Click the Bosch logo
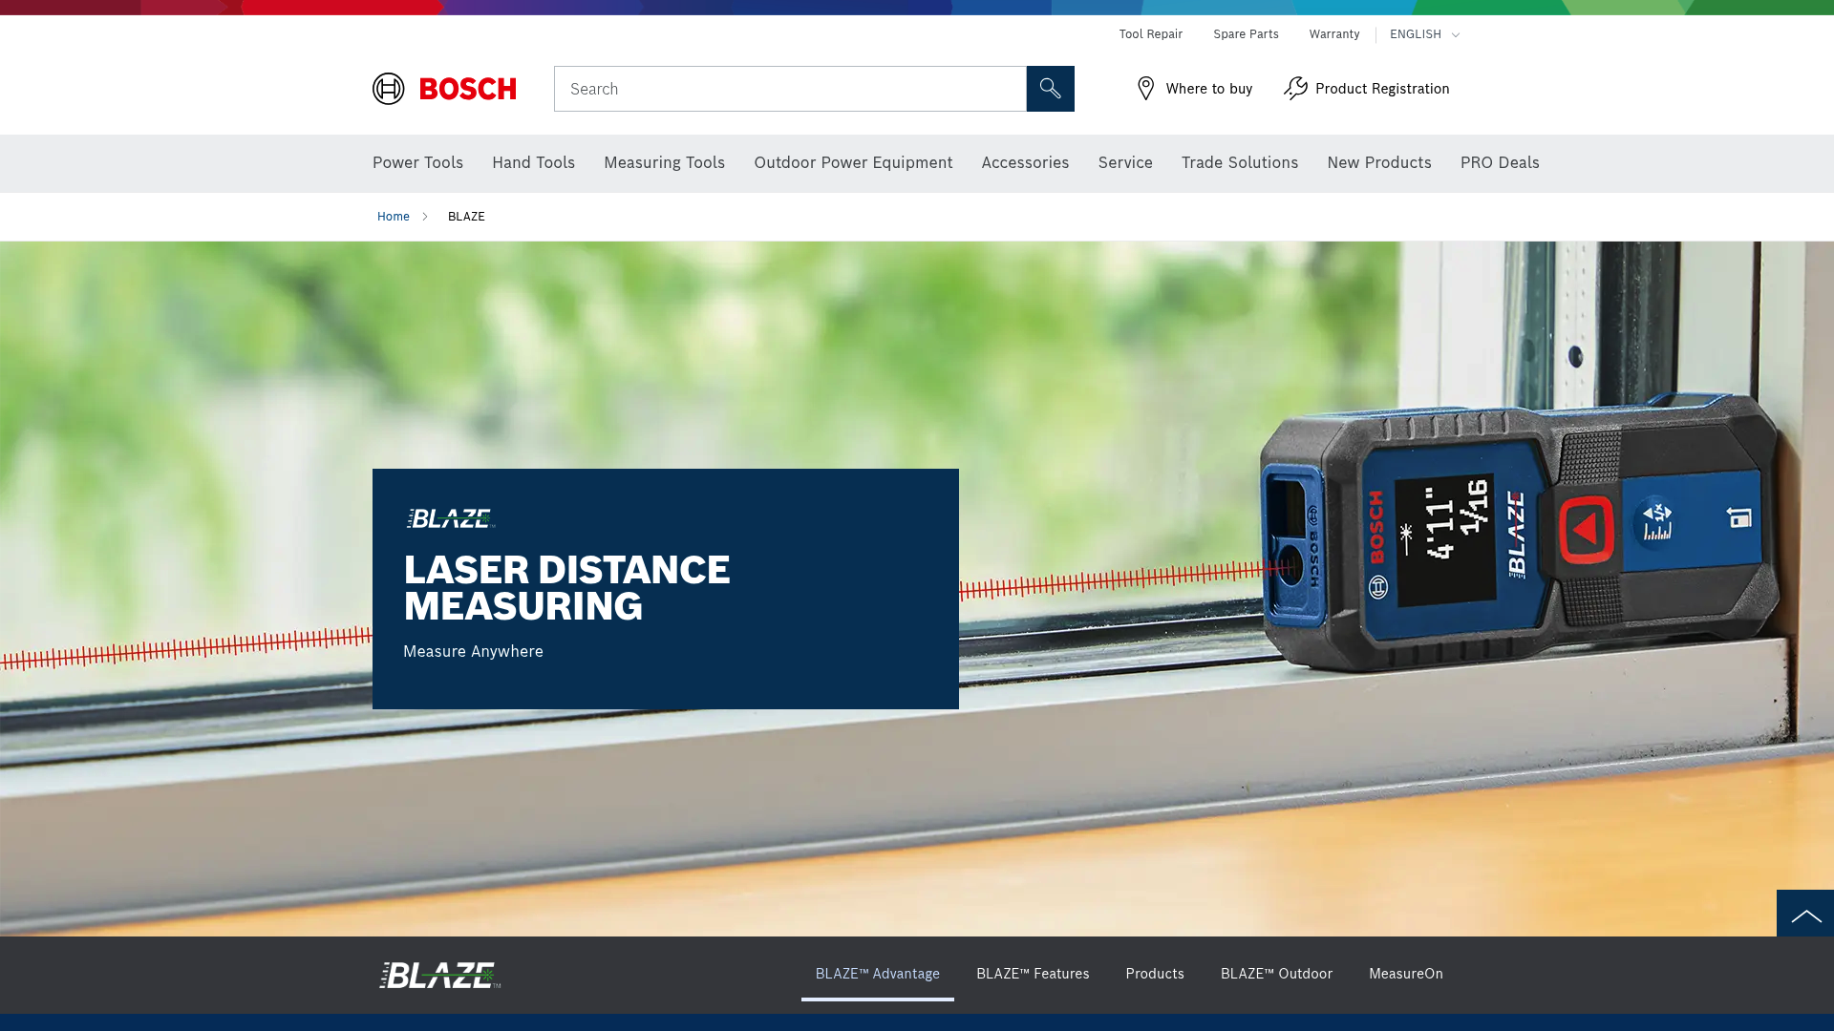The height and width of the screenshot is (1031, 1834). click(443, 89)
